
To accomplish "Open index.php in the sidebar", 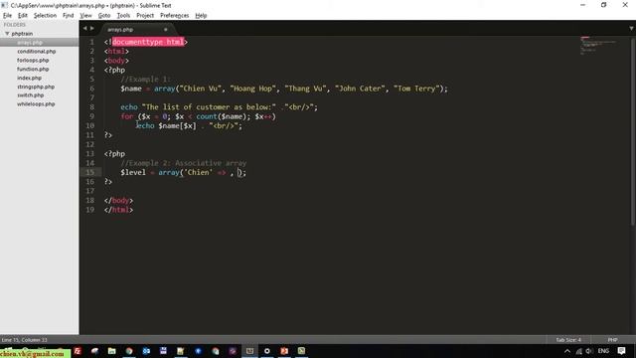I will (29, 78).
